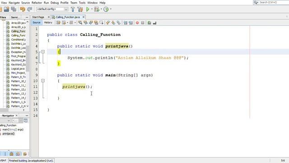289x163 pixels.
Task: Switch editor to History view
Action: tap(48, 22)
